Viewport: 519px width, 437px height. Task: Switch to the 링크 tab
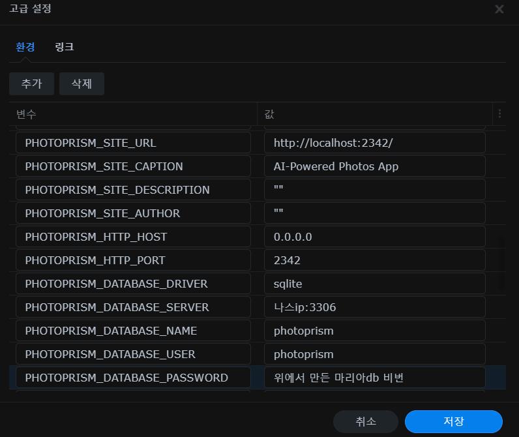[64, 47]
